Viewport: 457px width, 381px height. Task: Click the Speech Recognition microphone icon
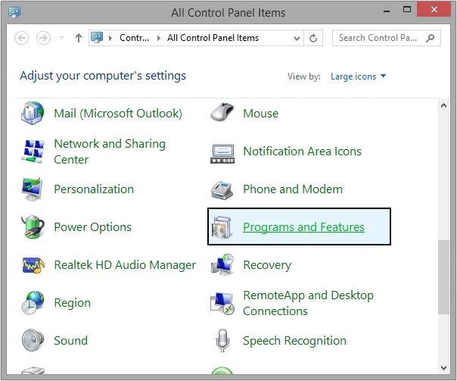(222, 340)
